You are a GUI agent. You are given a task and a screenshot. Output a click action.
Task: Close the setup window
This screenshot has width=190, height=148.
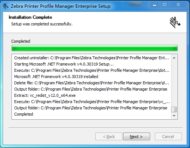(x=178, y=5)
